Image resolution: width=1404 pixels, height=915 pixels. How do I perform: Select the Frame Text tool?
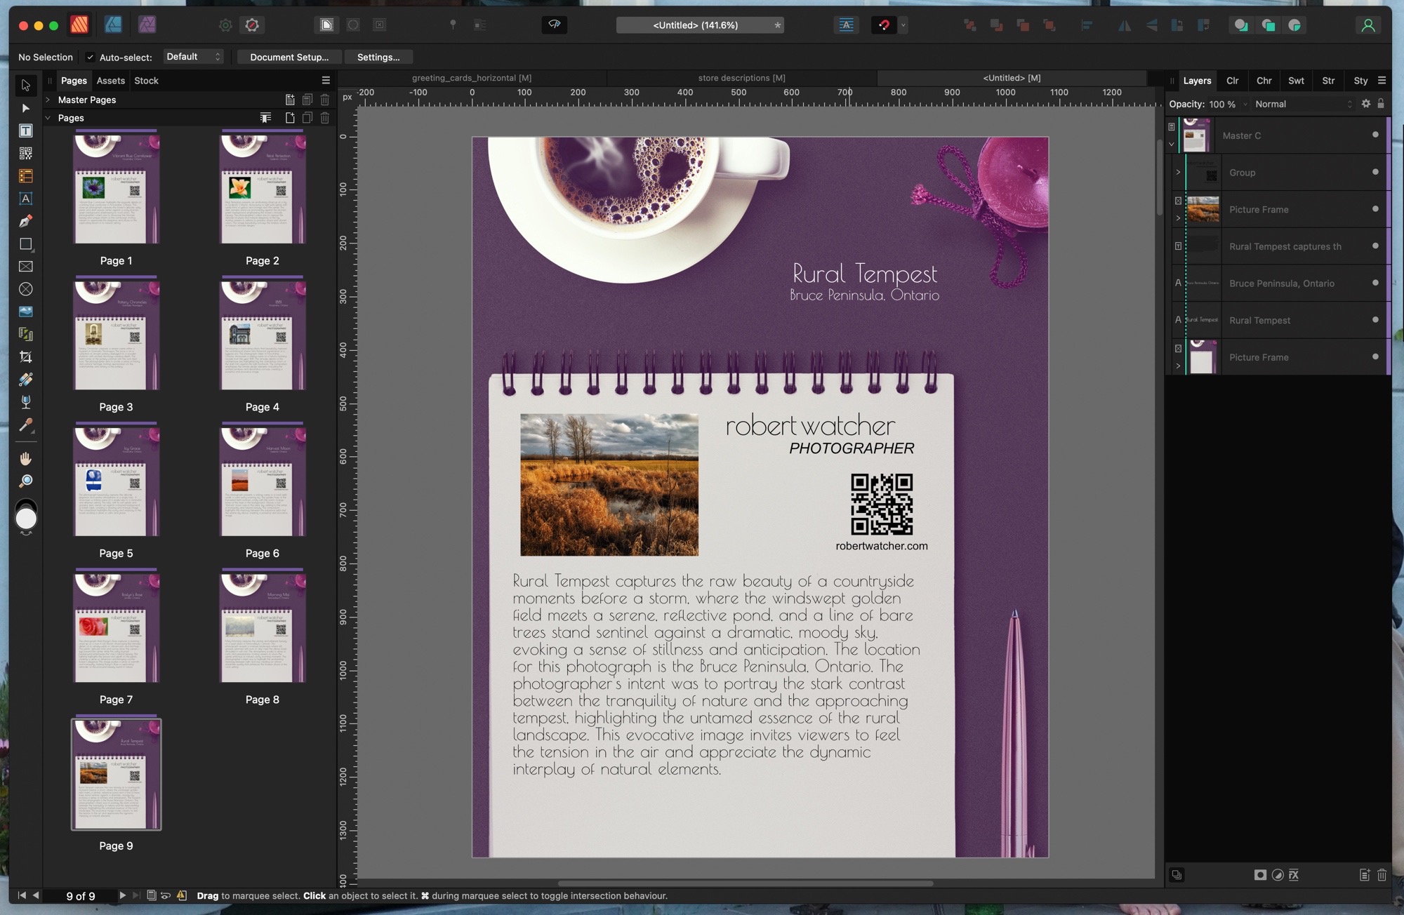(26, 131)
